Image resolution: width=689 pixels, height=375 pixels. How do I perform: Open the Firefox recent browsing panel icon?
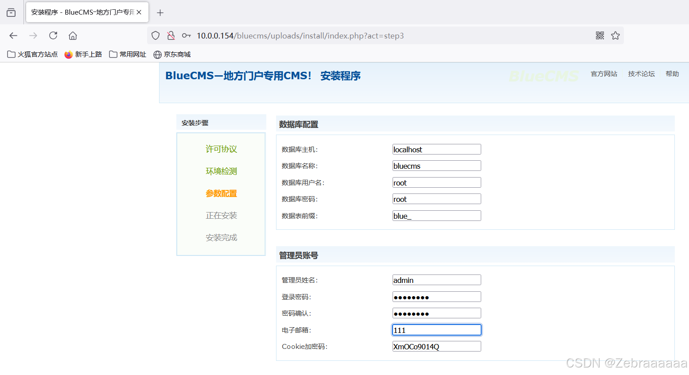(11, 12)
